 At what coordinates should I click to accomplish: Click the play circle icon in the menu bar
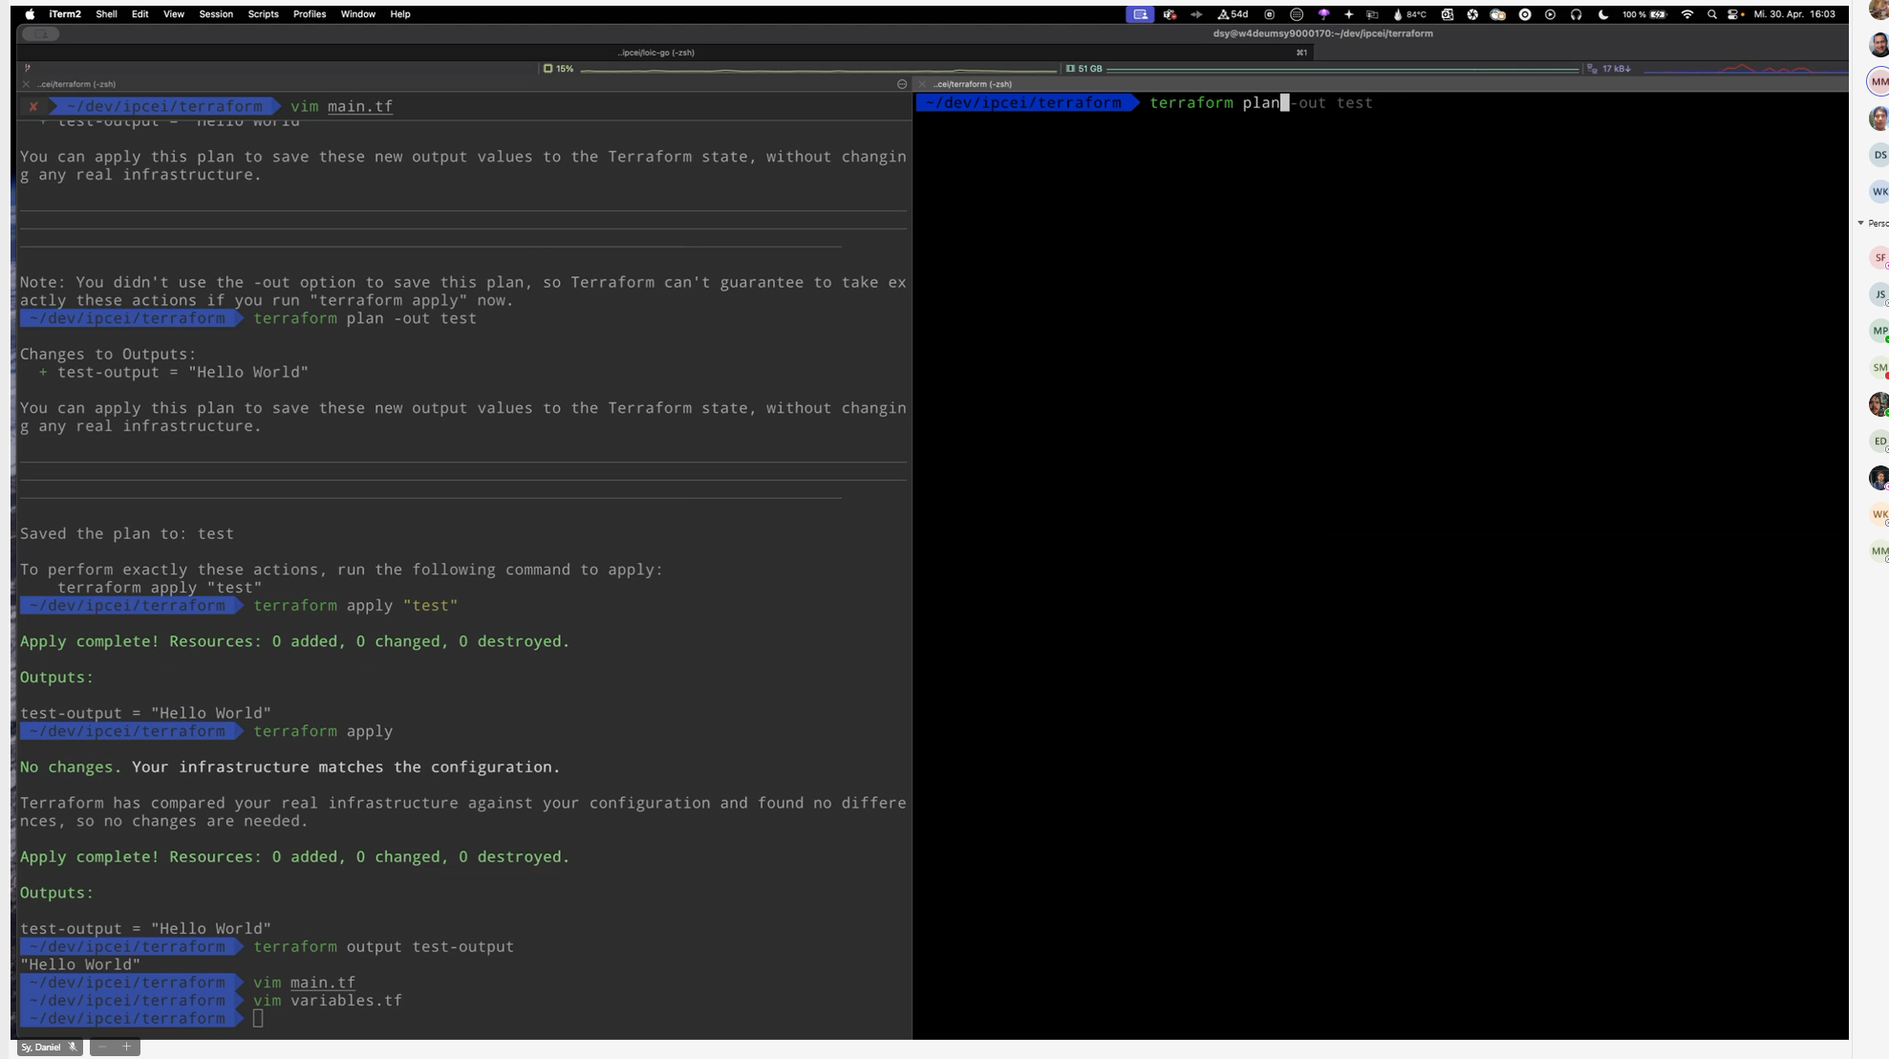coord(1551,14)
